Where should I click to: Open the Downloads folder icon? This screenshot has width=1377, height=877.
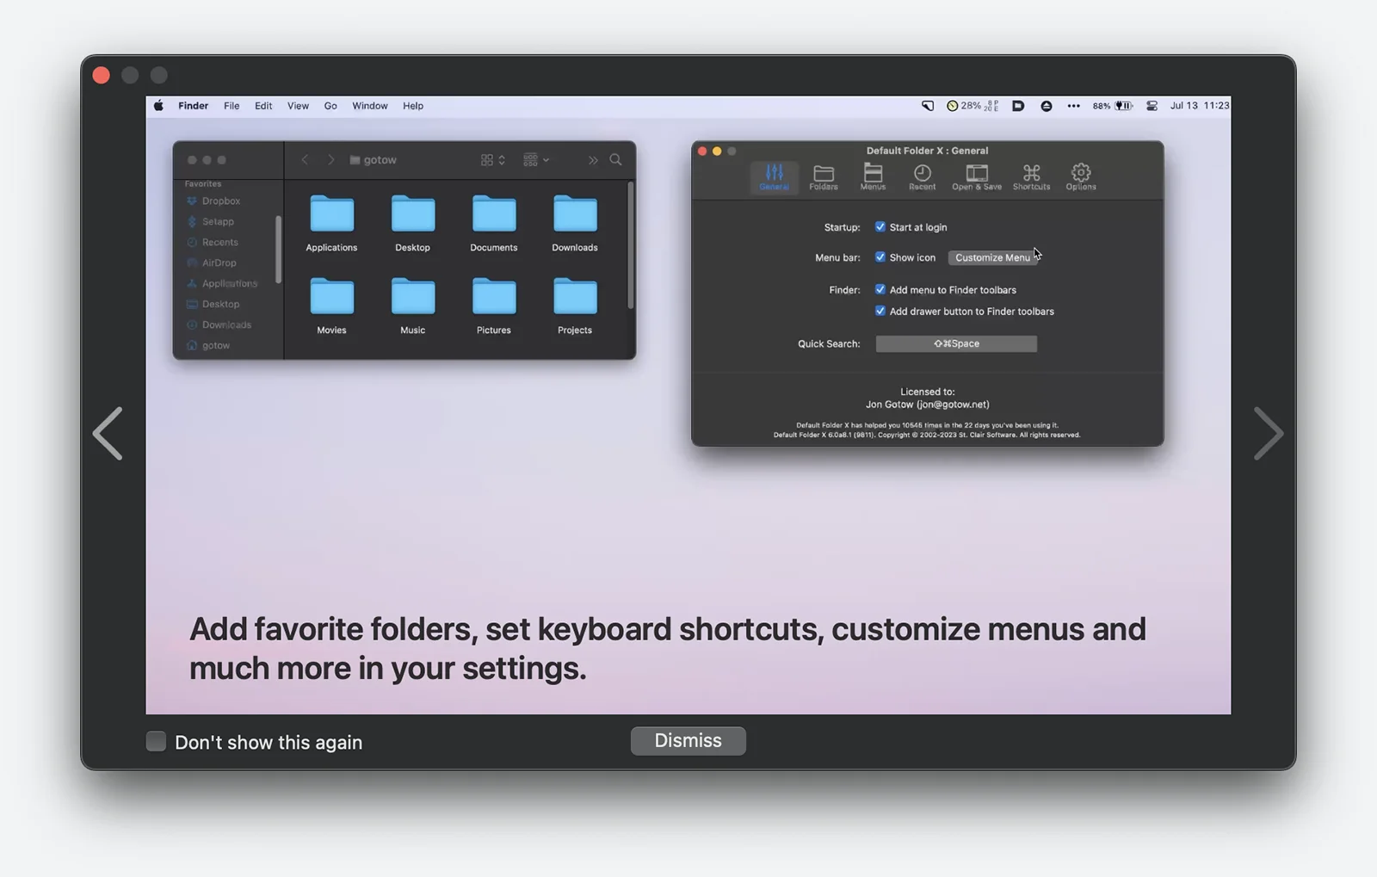tap(575, 213)
